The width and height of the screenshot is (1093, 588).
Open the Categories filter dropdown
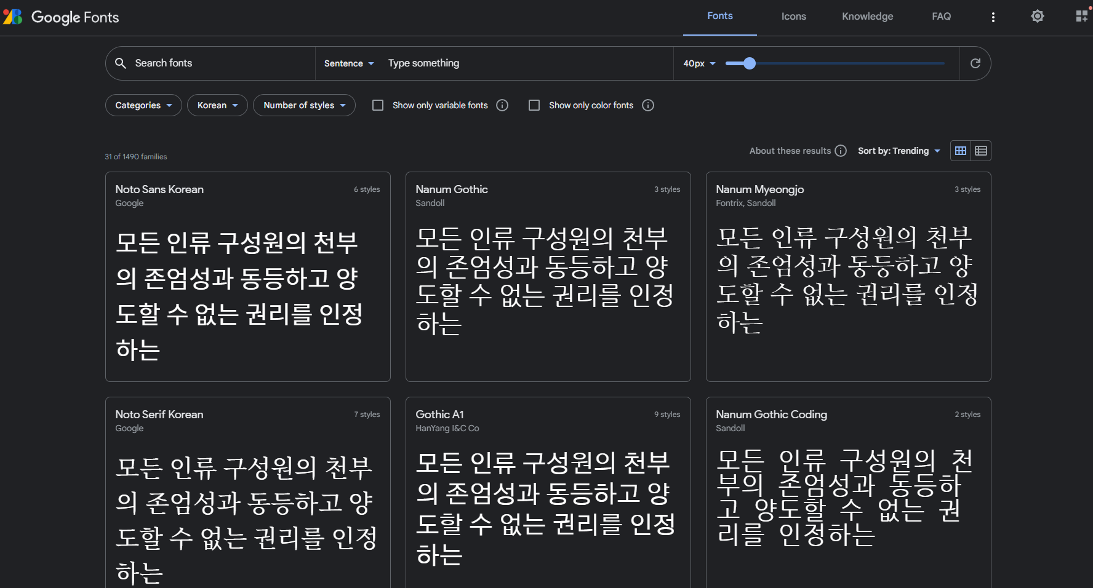(x=143, y=105)
